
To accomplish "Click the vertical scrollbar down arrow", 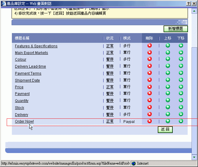I will pos(194,157).
